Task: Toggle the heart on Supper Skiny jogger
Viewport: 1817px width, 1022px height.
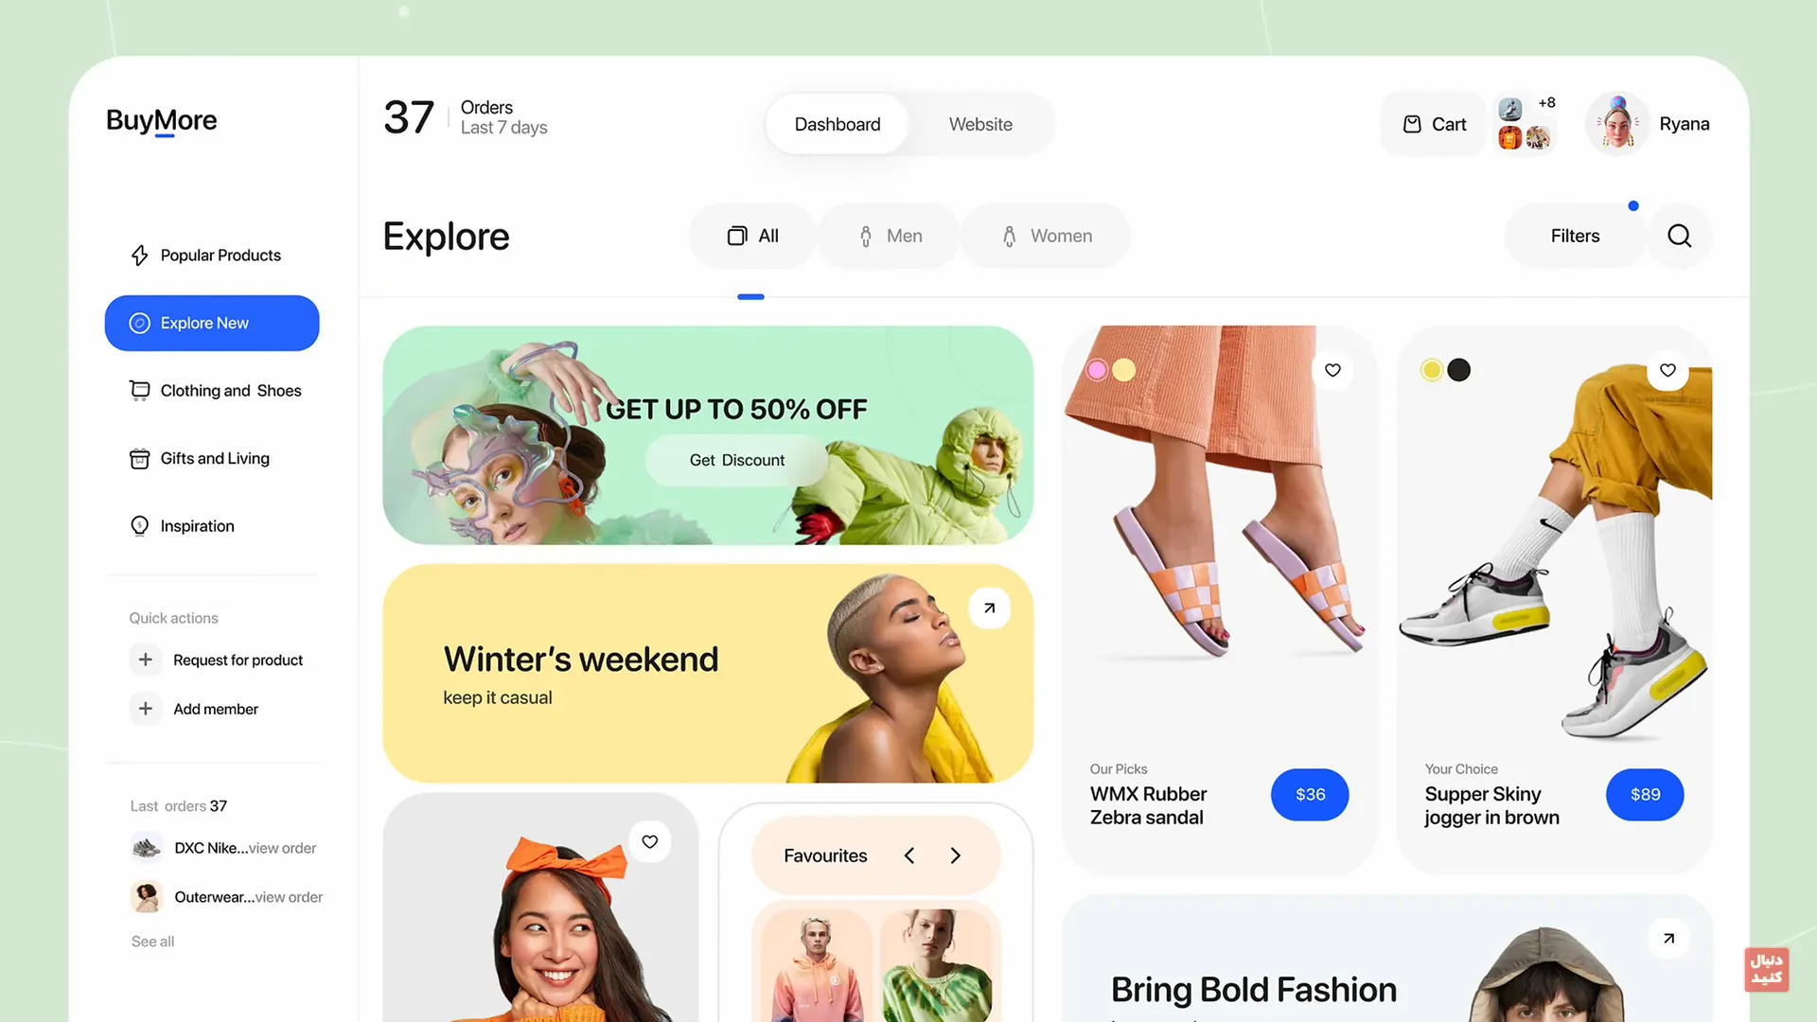Action: point(1667,369)
